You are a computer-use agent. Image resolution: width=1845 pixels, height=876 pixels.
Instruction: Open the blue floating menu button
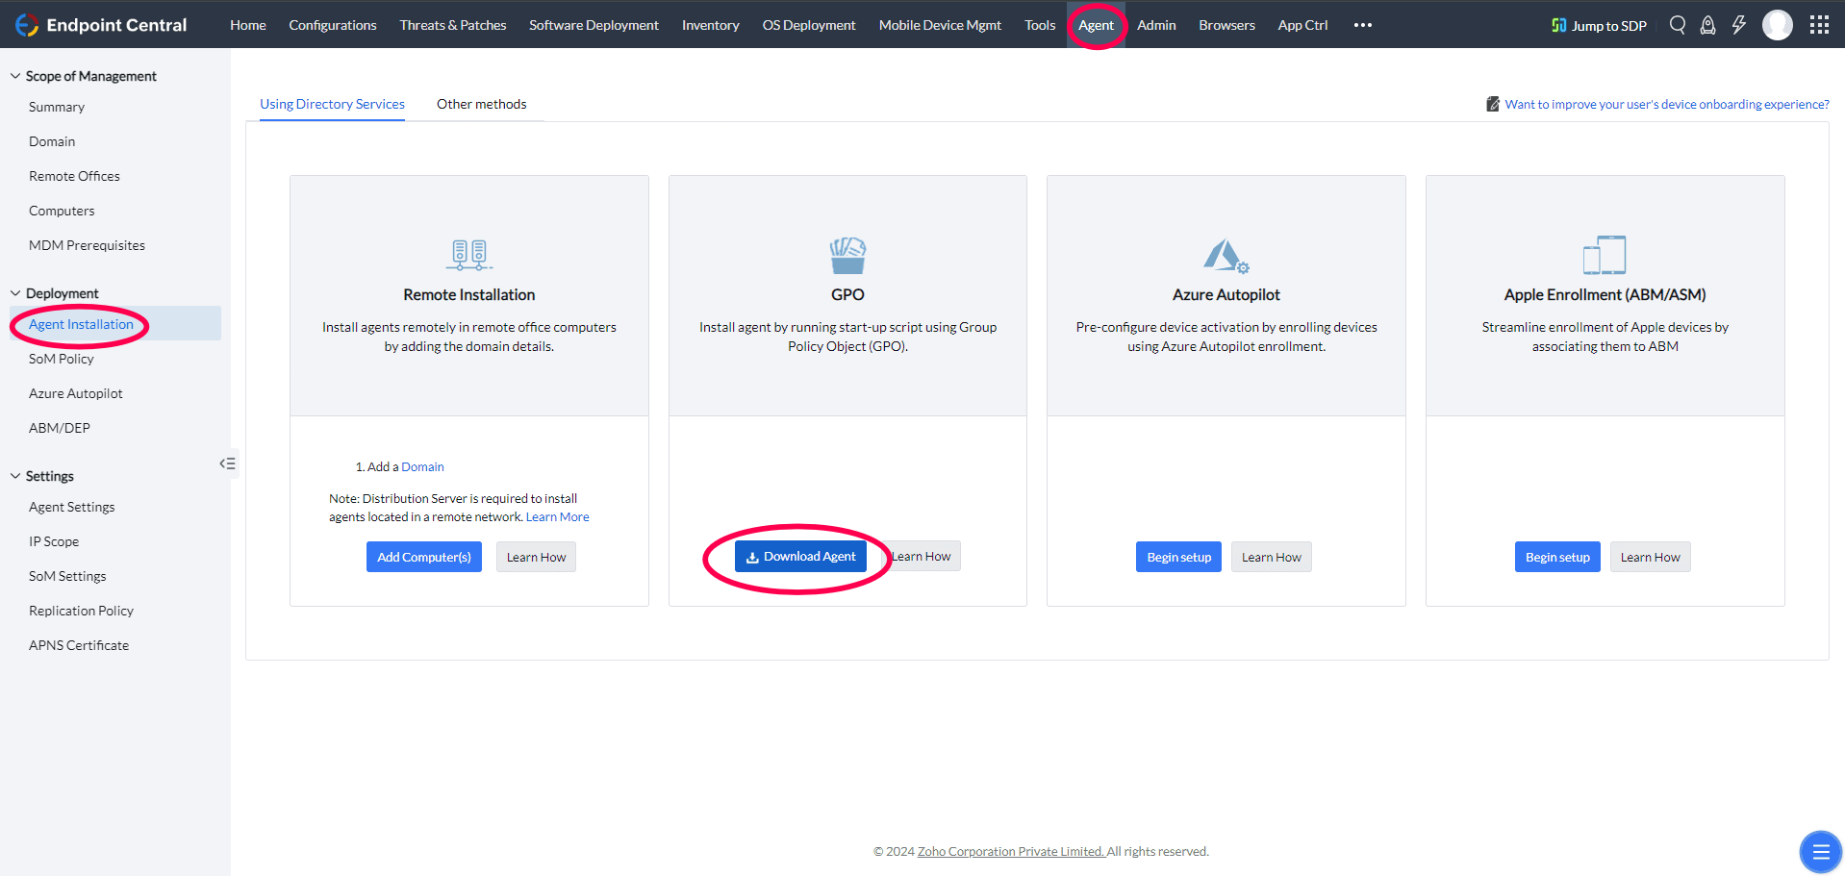1820,852
